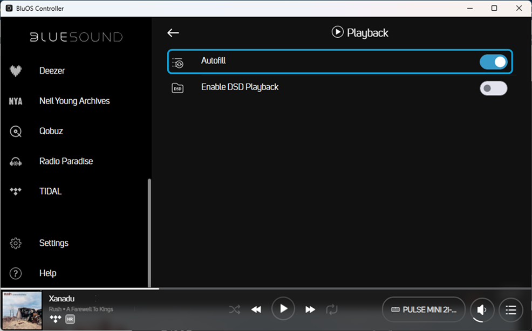
Task: Skip to next track
Action: click(x=310, y=309)
